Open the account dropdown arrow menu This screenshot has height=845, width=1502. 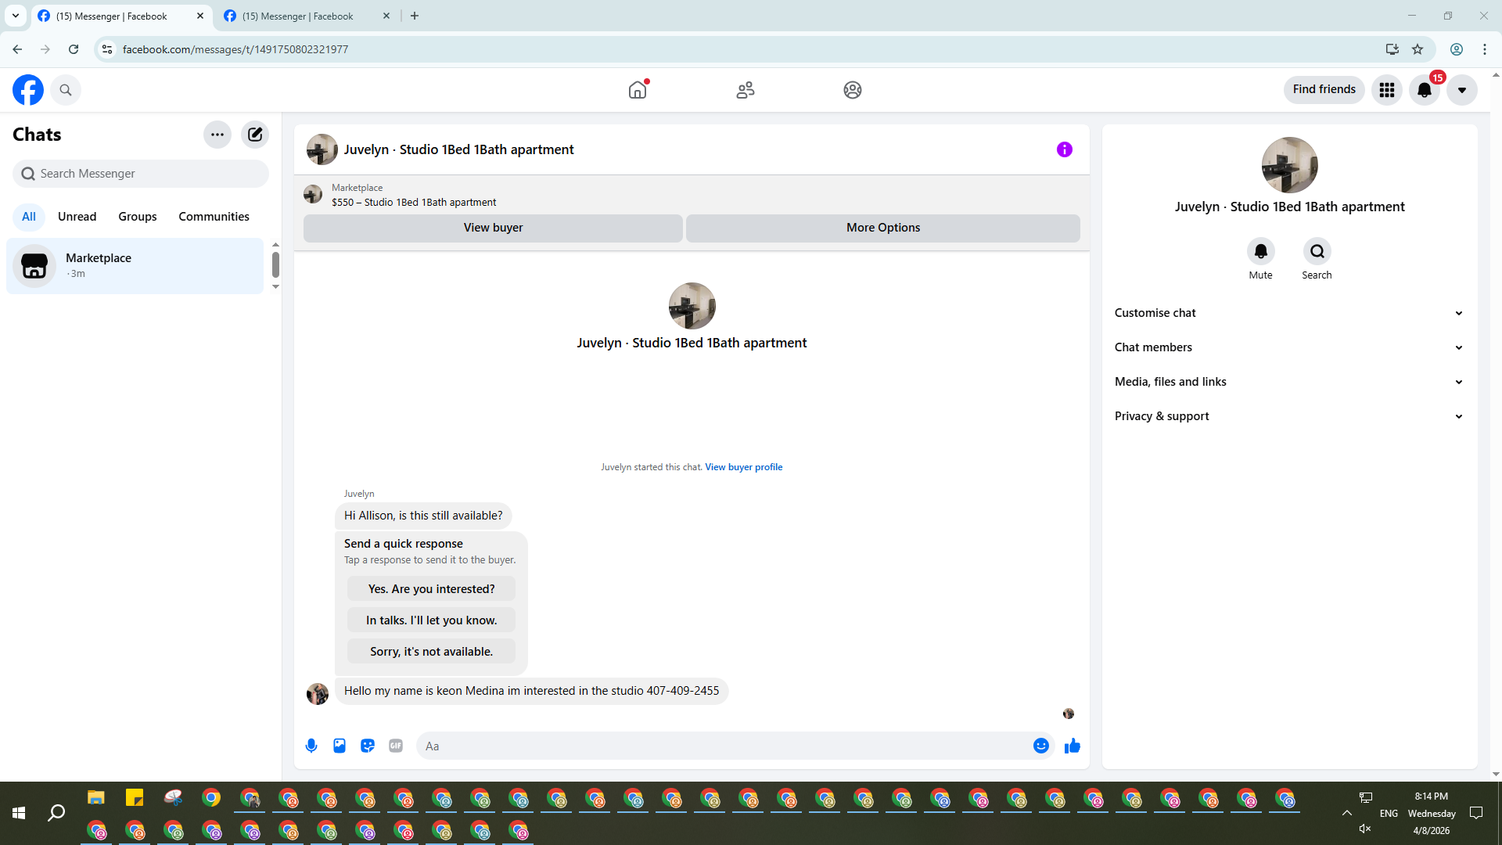point(1461,90)
